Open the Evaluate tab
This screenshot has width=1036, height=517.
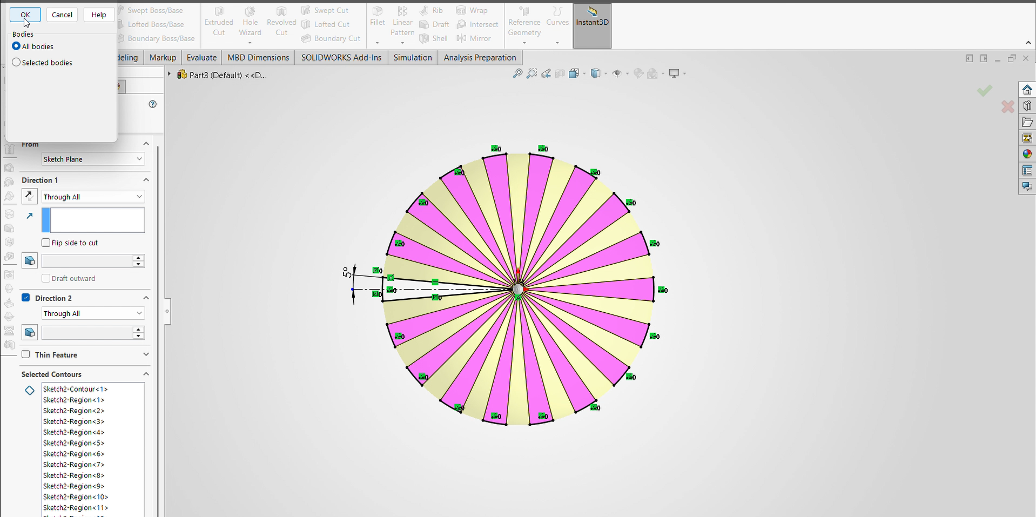click(x=201, y=57)
